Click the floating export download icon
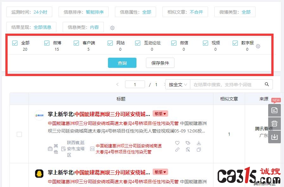 275,137
